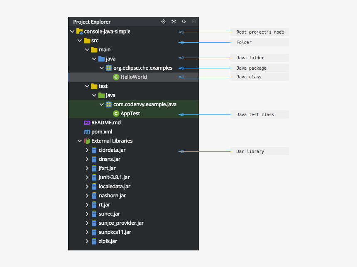This screenshot has height=267, width=357.
Task: Select the External Libraries label
Action: coord(112,141)
